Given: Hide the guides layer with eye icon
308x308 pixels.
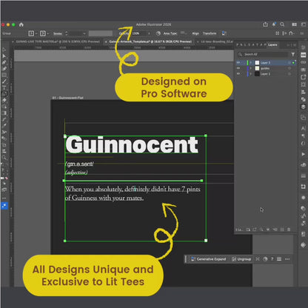Looking at the screenshot, I should pyautogui.click(x=238, y=68).
